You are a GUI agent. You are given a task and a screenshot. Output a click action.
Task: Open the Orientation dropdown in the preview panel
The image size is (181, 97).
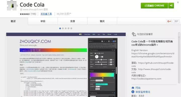tap(99, 80)
